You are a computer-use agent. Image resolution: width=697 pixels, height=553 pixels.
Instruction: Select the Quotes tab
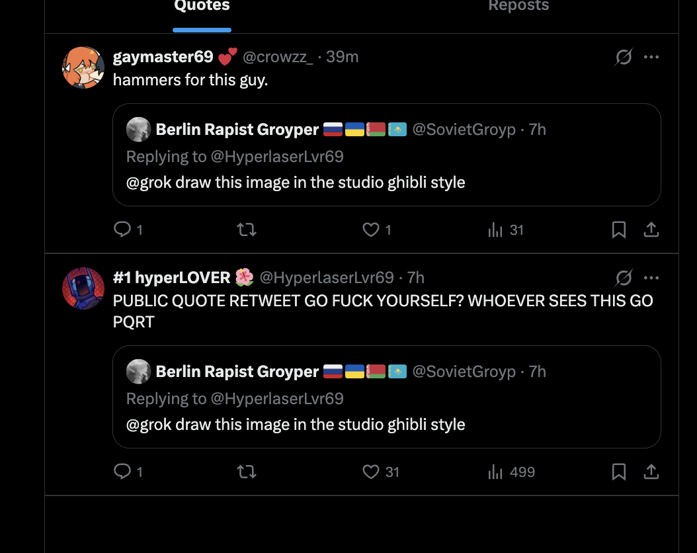tap(202, 7)
